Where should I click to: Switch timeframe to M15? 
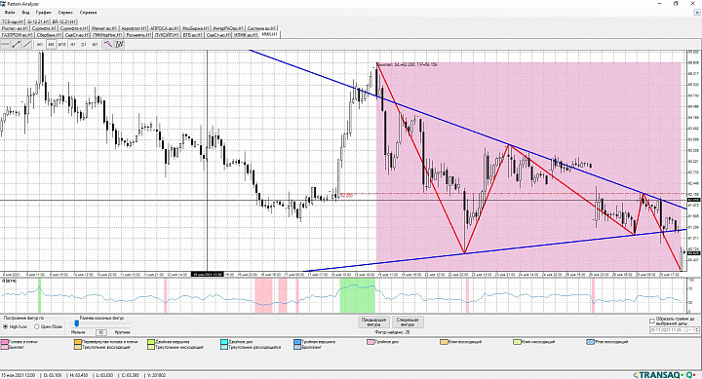pyautogui.click(x=61, y=44)
